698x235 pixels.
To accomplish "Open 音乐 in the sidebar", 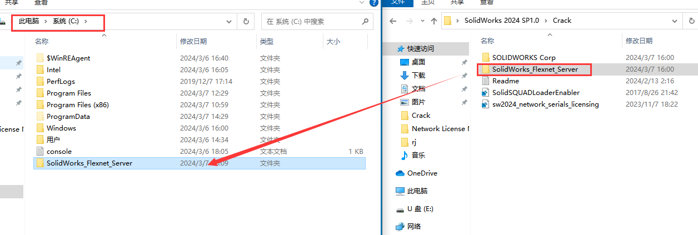I will point(418,155).
